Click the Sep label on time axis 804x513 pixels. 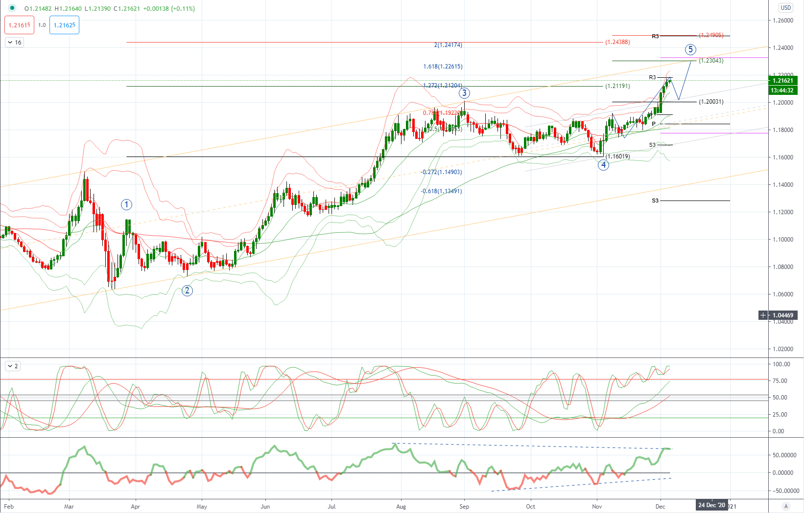click(x=464, y=507)
